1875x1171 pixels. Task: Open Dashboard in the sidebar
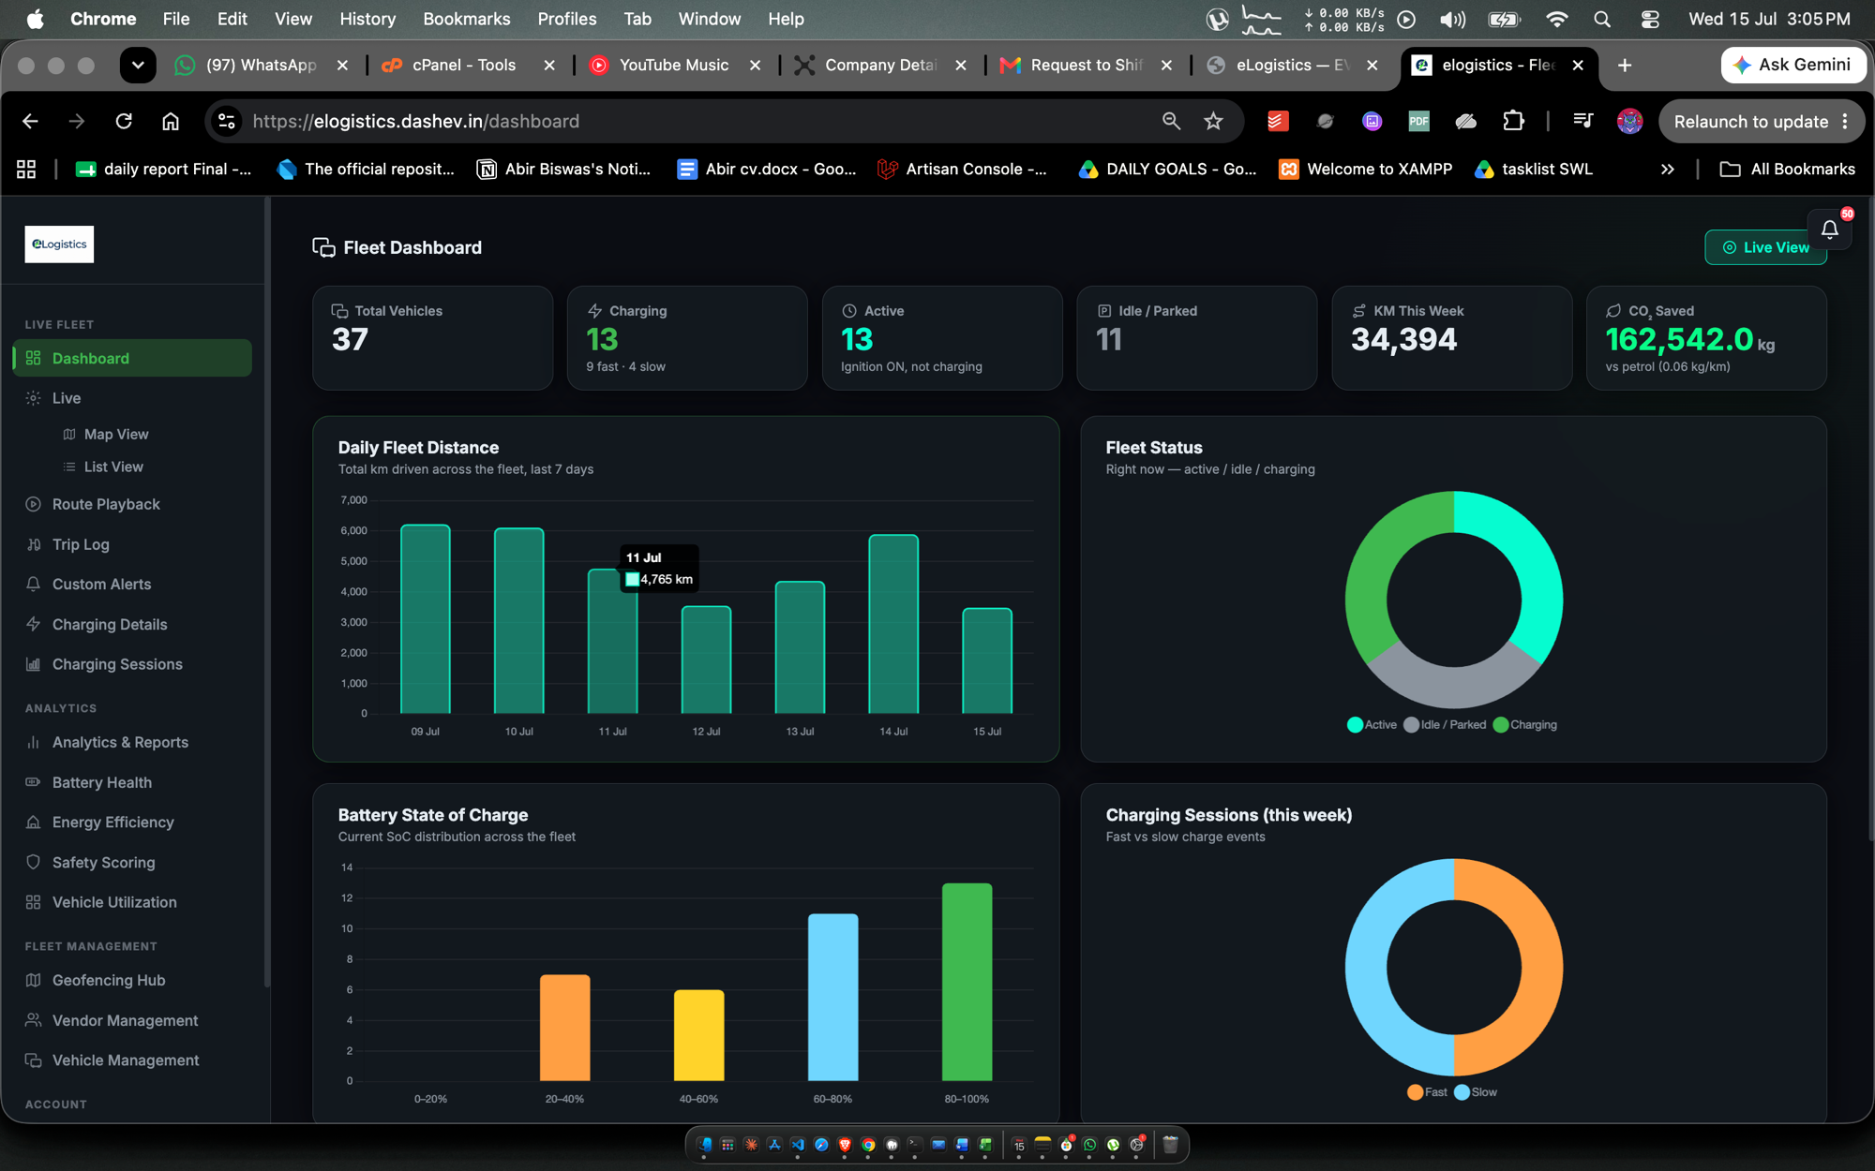click(x=132, y=358)
